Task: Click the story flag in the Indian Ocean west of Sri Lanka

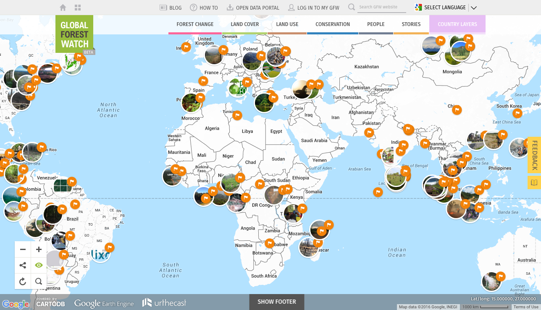Action: pos(378,192)
